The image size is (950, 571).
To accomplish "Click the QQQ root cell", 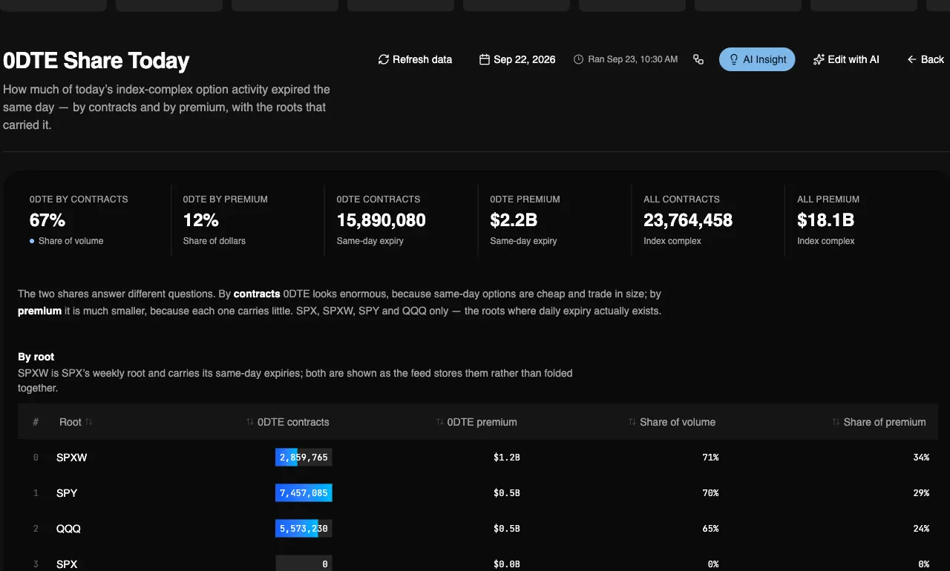I will coord(68,529).
